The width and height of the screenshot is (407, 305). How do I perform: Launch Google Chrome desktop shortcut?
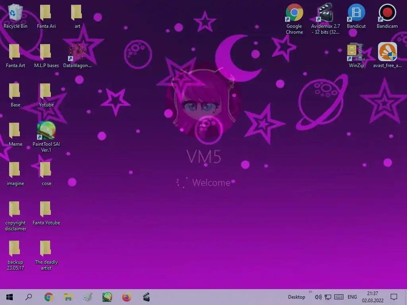point(295,19)
